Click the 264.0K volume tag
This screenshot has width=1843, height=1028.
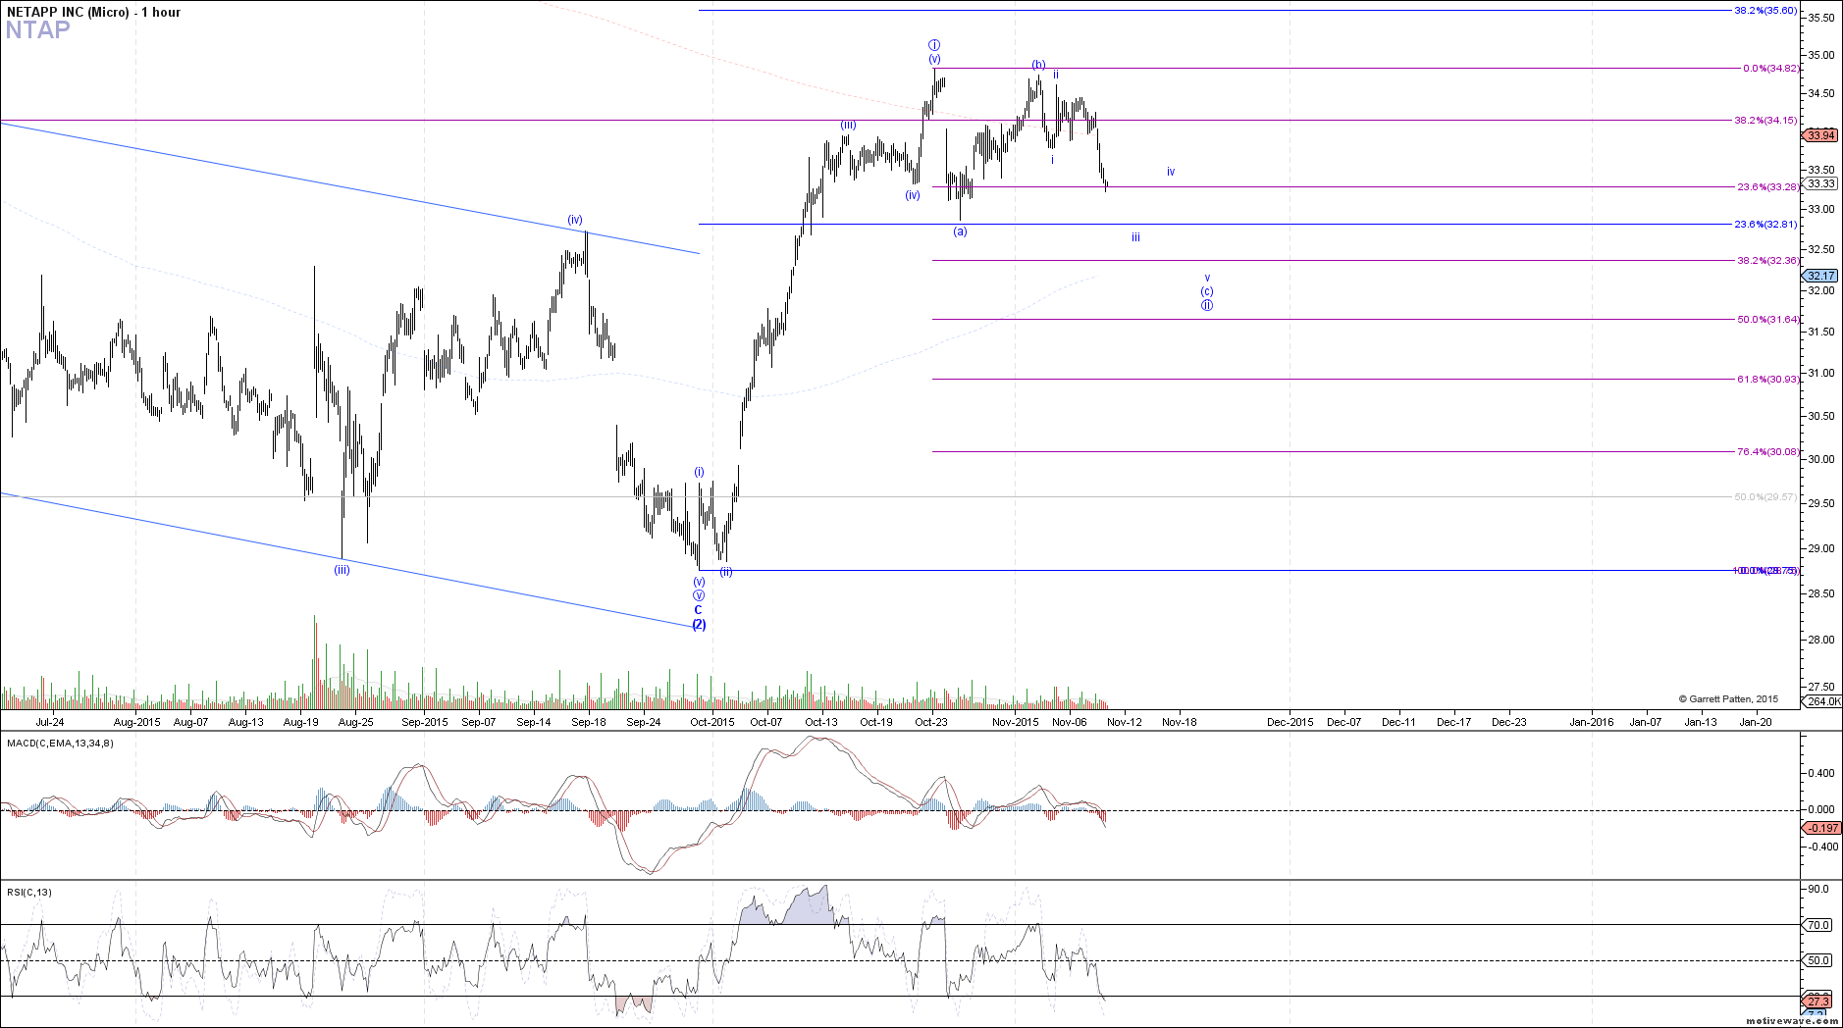tap(1823, 701)
